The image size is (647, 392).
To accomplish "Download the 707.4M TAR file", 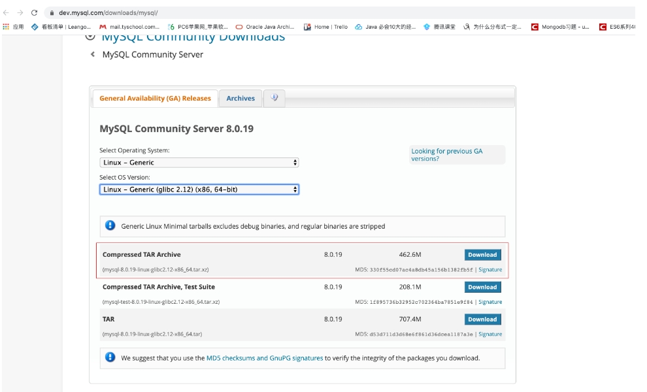I will coord(482,319).
